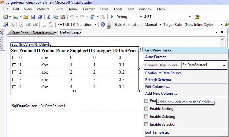Screen dimensions: 229x137
Task: Click the Save All icon
Action: pyautogui.click(x=40, y=17)
